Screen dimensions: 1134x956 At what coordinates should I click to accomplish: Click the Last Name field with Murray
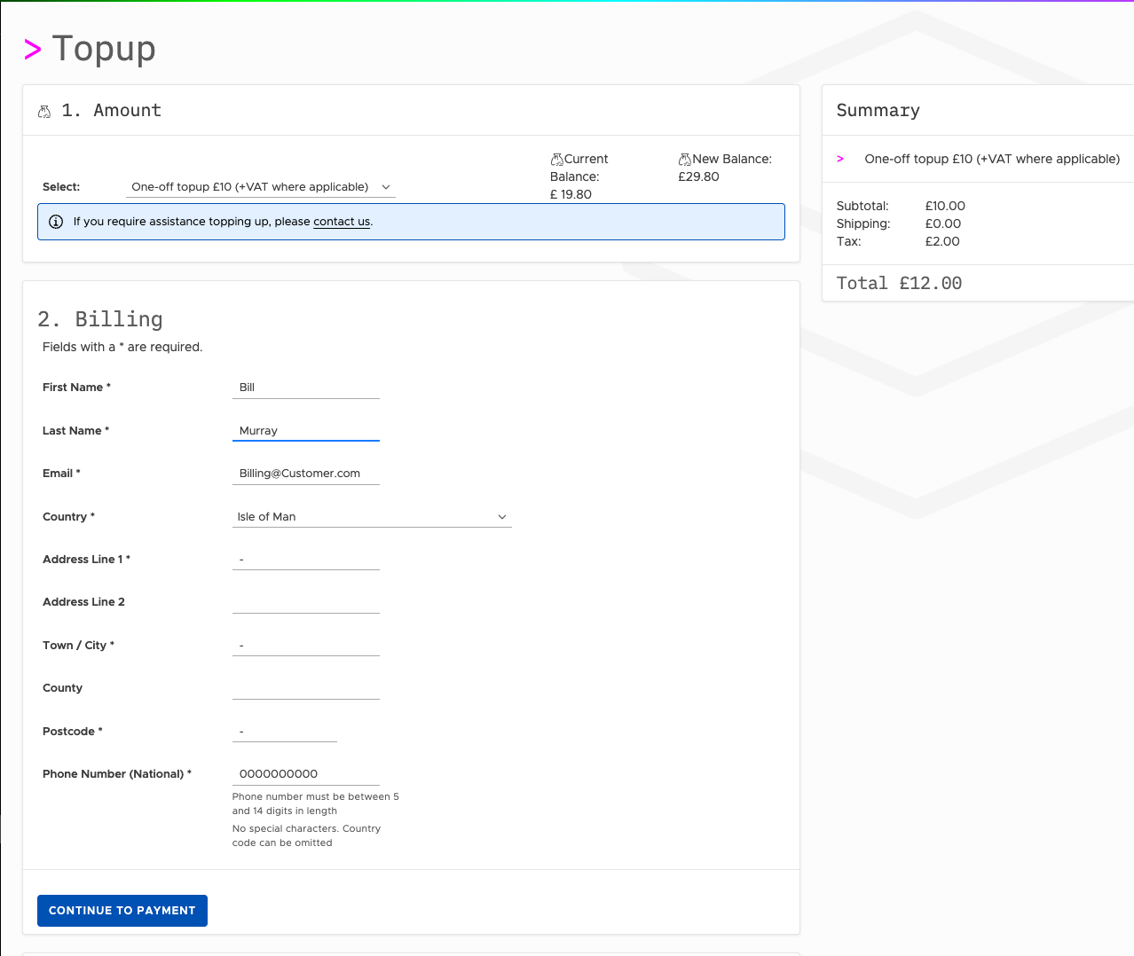coord(305,431)
